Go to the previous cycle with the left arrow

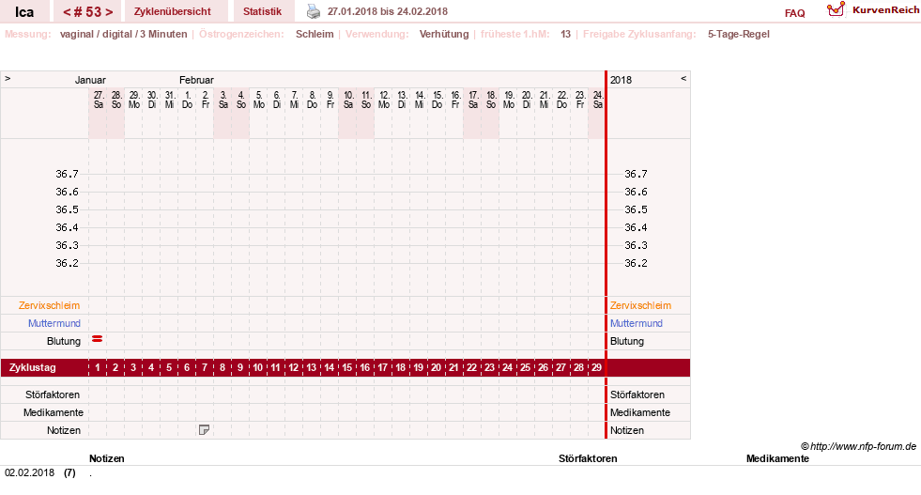coord(67,12)
